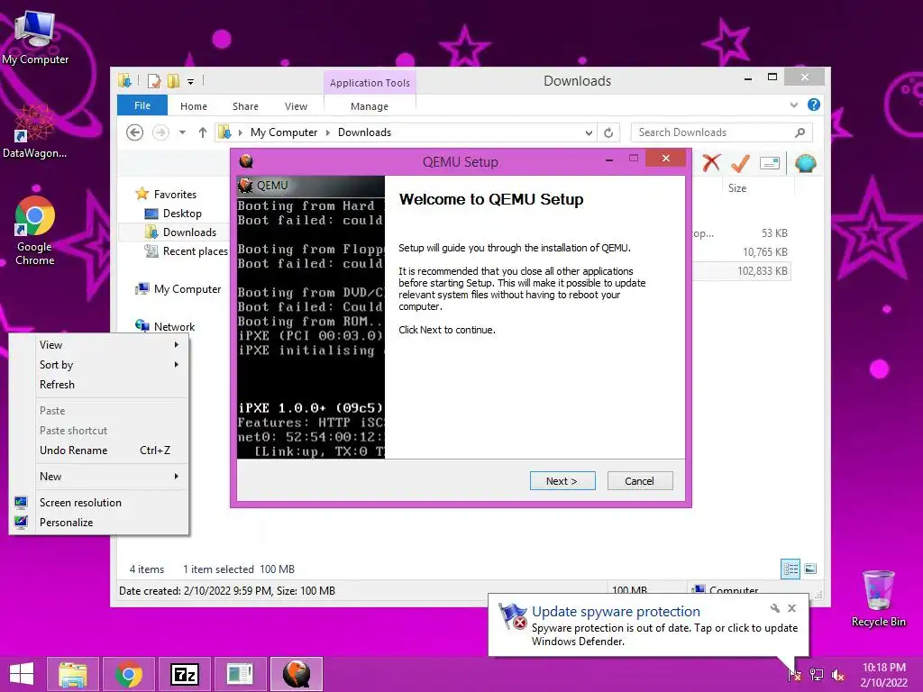Open Explorer help question mark icon
This screenshot has width=923, height=692.
pos(814,105)
